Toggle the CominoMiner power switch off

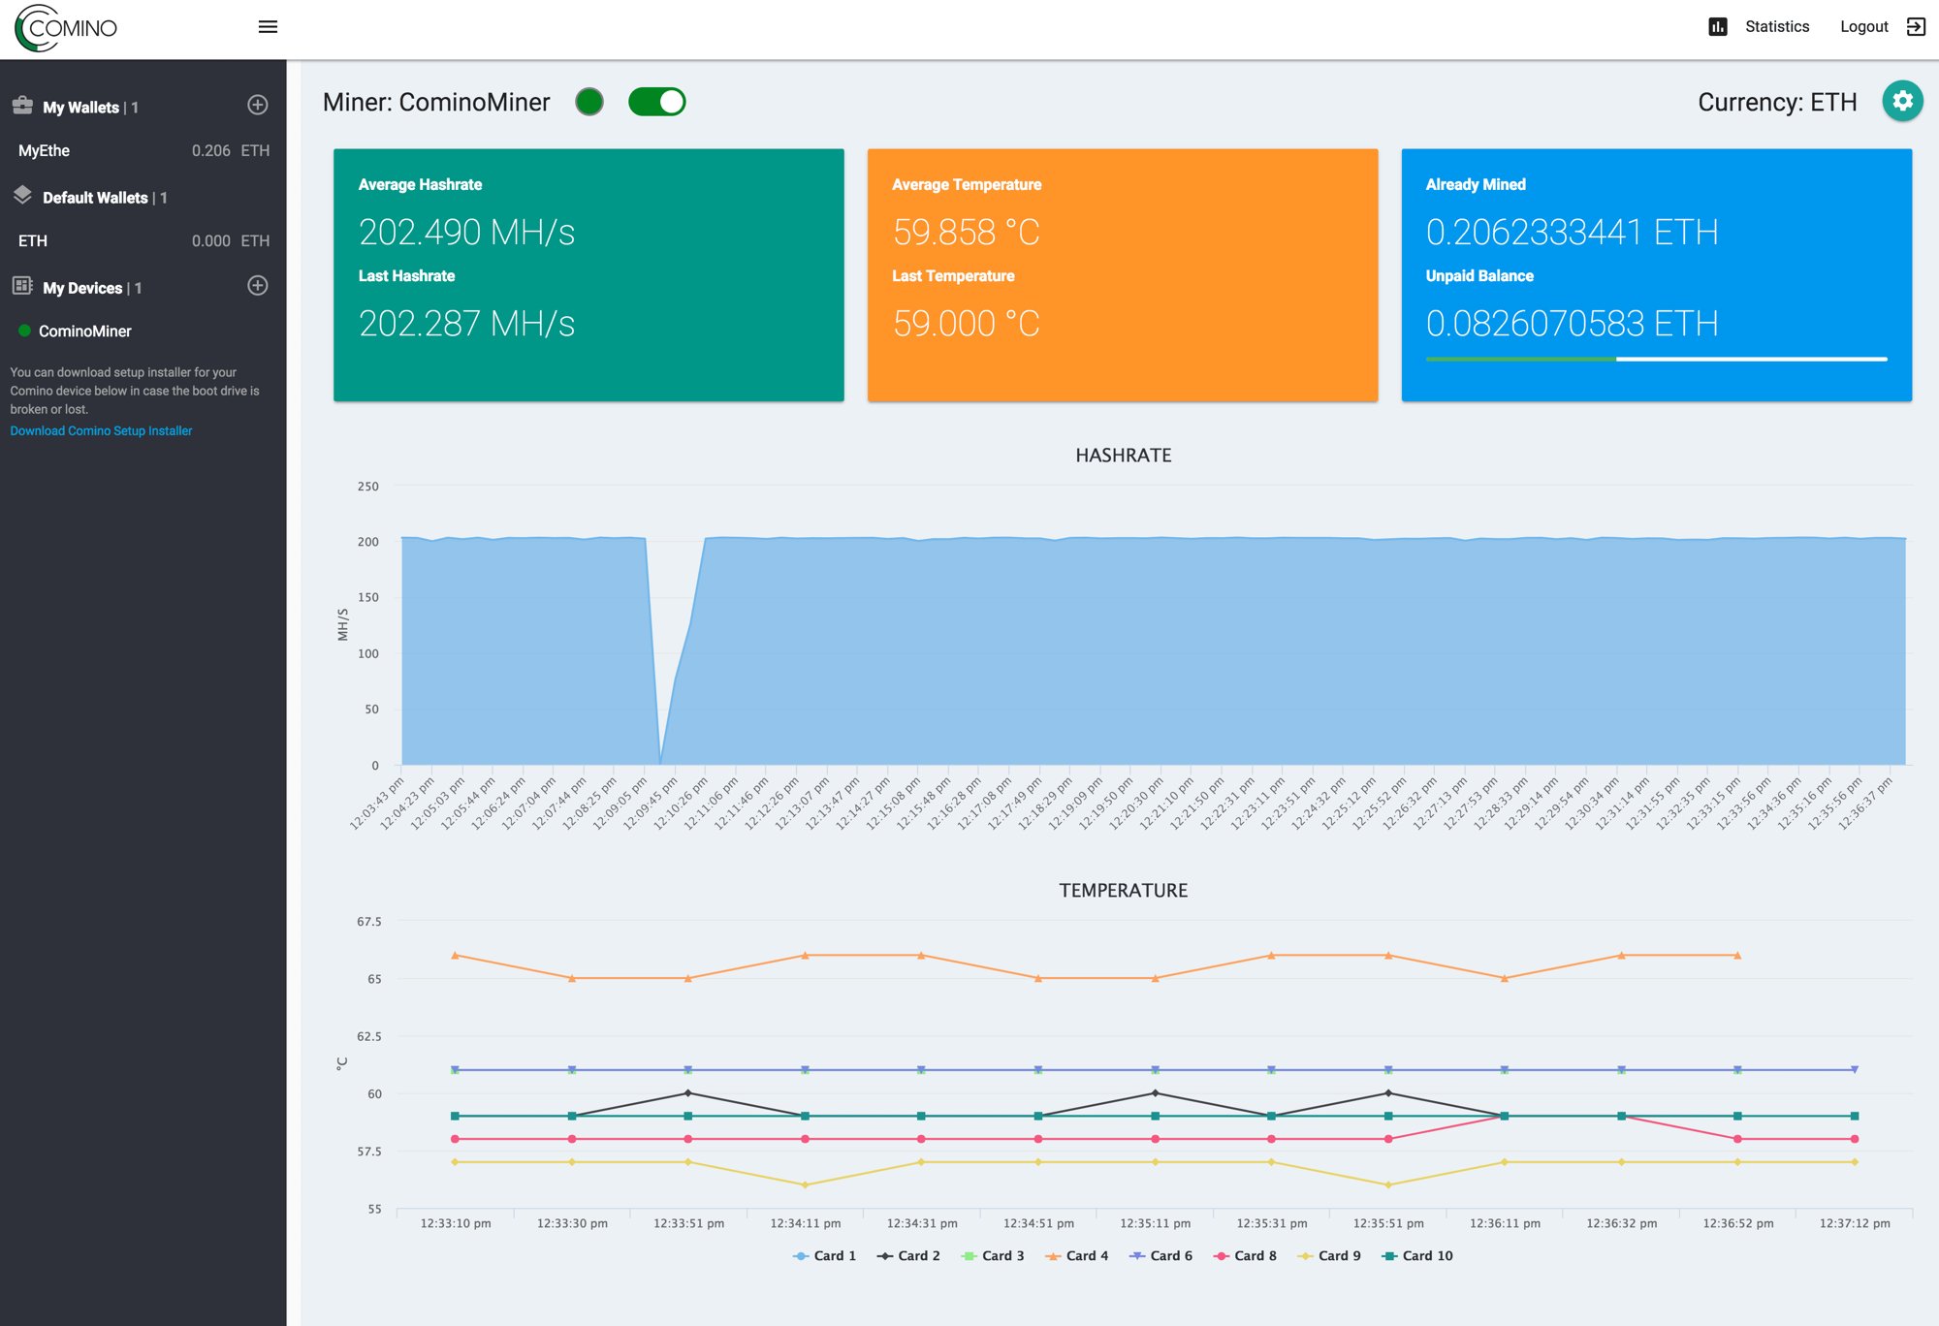pos(657,102)
